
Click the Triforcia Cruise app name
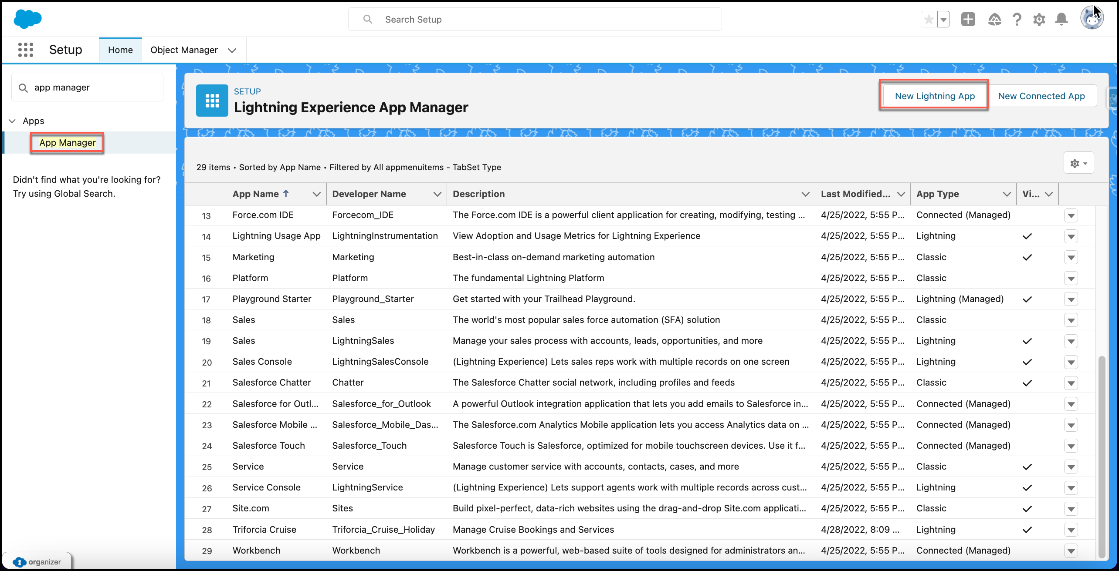click(264, 530)
